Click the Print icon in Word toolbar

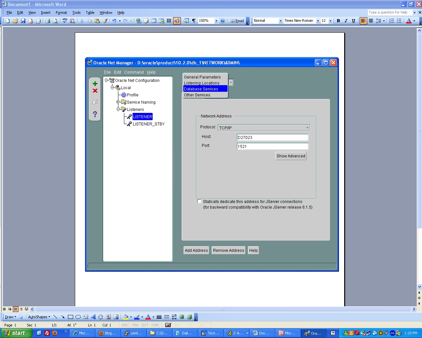[x=47, y=21]
